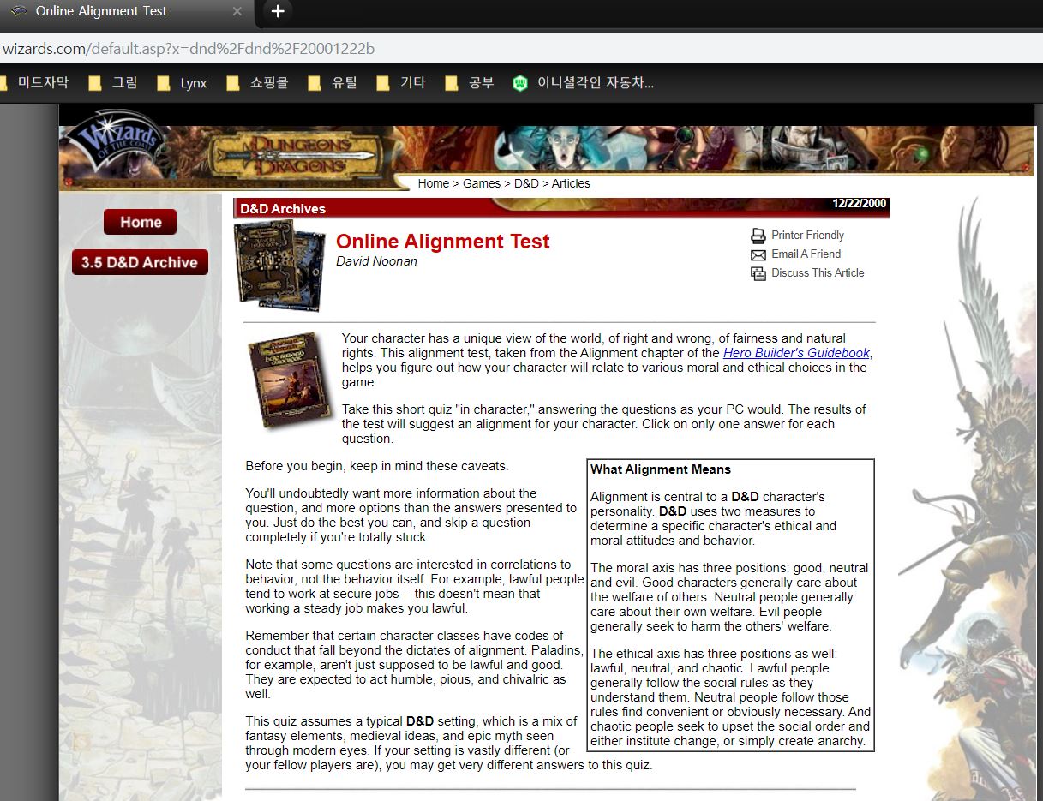
Task: Open the 공부 bookmark folder
Action: coord(470,83)
